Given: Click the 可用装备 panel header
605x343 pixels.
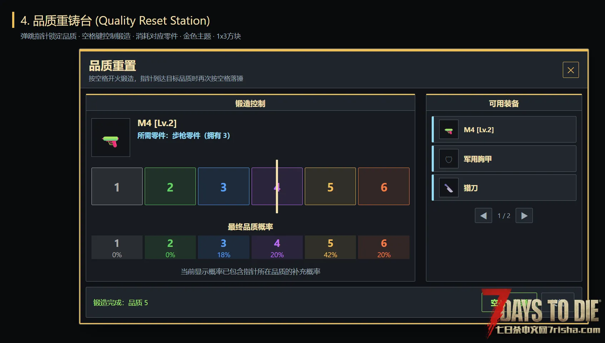Looking at the screenshot, I should (504, 104).
